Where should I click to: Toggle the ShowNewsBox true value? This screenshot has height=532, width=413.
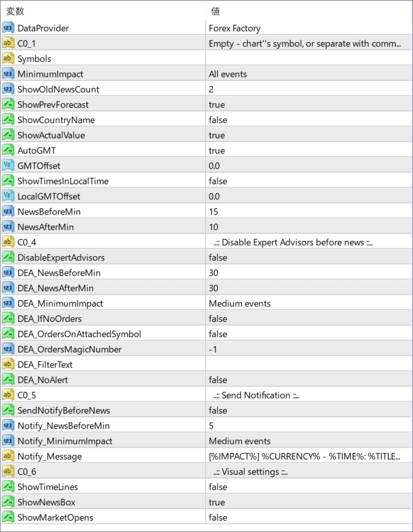click(x=217, y=502)
